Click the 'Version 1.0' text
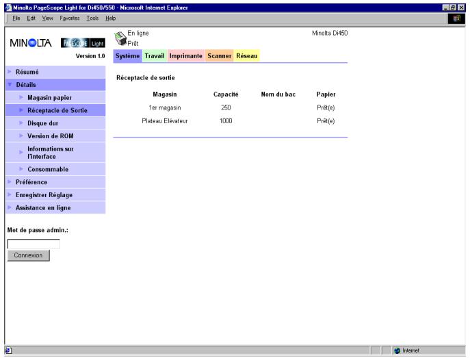 90,56
